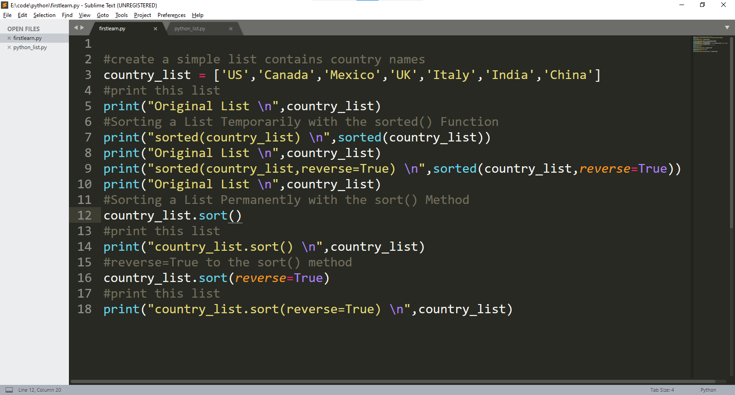
Task: Click 'country_list.sort()' on line 12
Action: coord(173,216)
